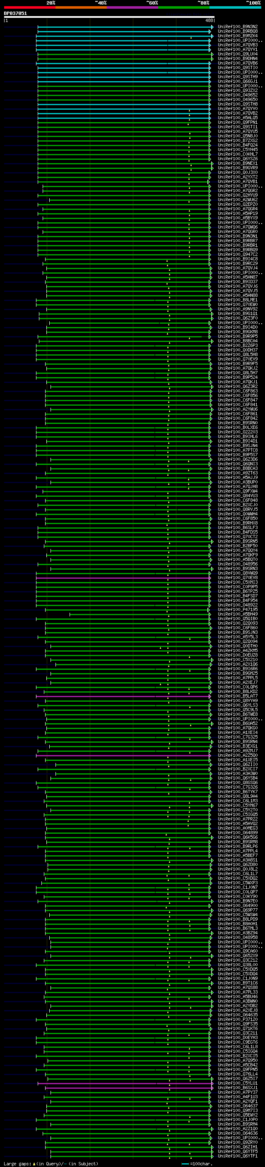Click the BP037051 query sequence label
The height and width of the screenshot is (1167, 265).
pos(15,14)
